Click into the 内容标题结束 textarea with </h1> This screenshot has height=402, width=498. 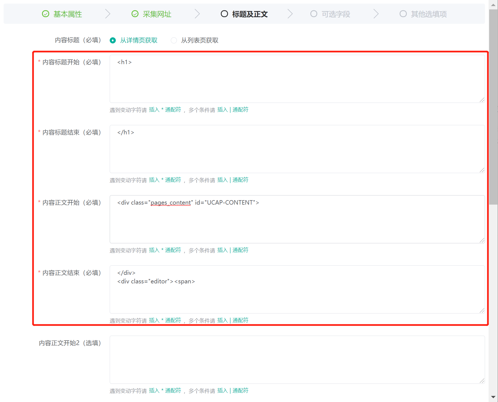tap(297, 149)
